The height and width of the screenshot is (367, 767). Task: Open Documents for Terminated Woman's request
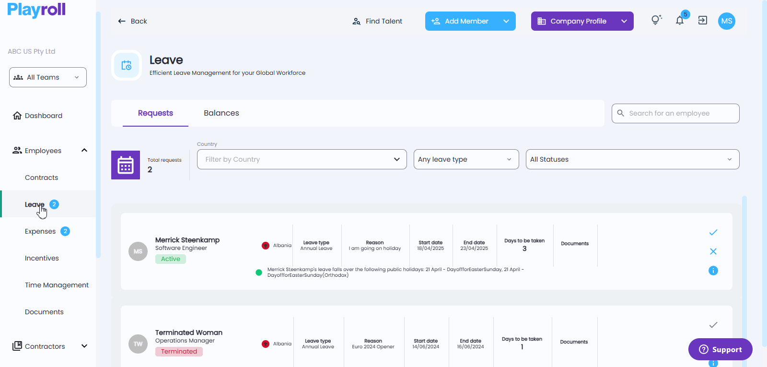(574, 342)
